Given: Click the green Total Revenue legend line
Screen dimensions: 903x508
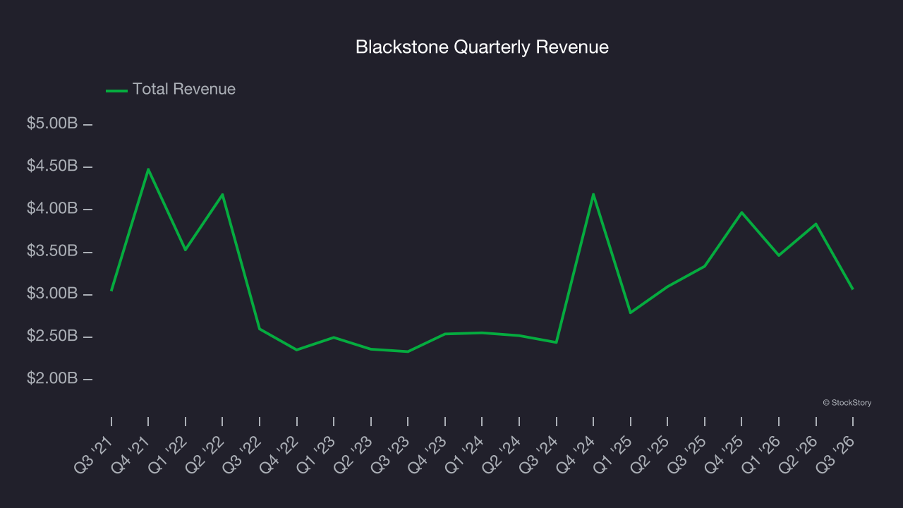Looking at the screenshot, I should (x=116, y=90).
